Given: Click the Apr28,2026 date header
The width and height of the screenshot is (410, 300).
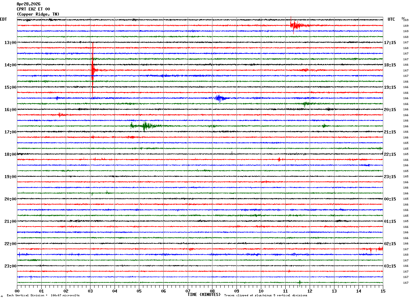Looking at the screenshot, I should pyautogui.click(x=28, y=4).
